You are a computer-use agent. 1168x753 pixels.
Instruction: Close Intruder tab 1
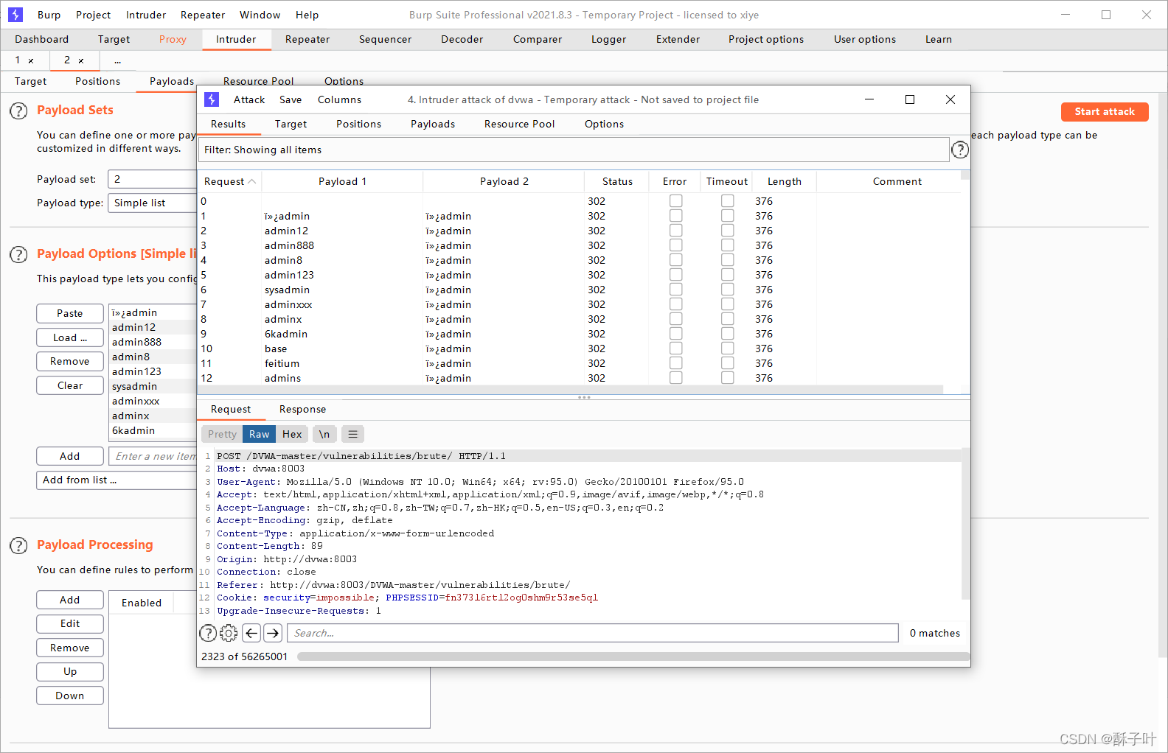tap(31, 60)
